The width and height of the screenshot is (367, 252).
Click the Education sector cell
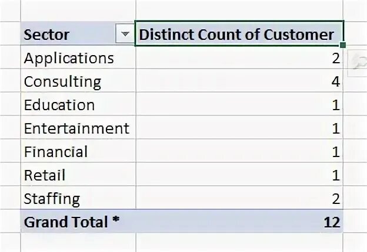point(59,105)
